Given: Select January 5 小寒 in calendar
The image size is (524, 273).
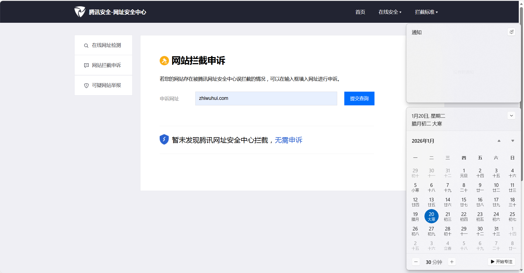Looking at the screenshot, I should click(x=415, y=187).
